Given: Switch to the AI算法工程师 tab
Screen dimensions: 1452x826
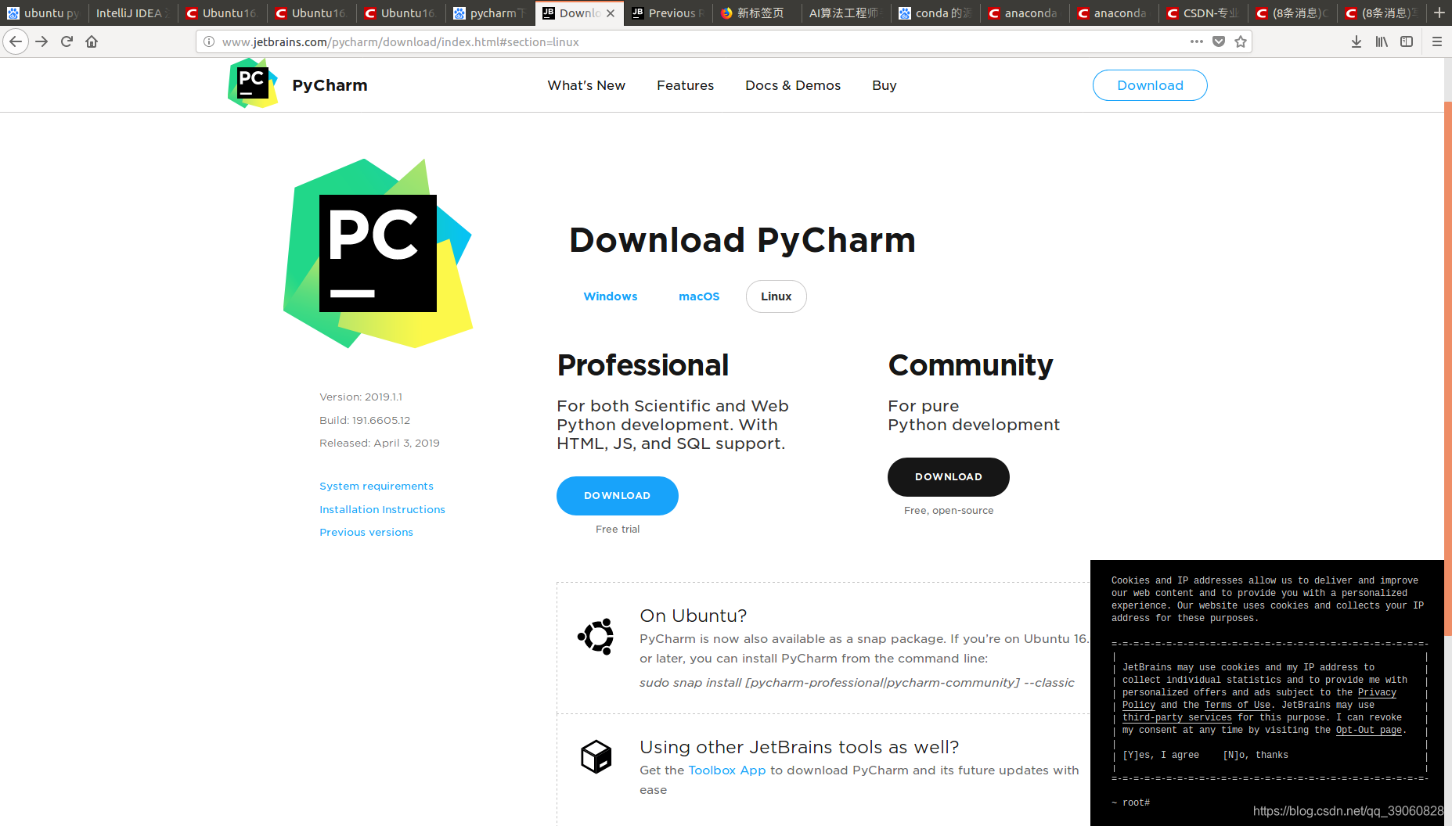Looking at the screenshot, I should [x=847, y=13].
